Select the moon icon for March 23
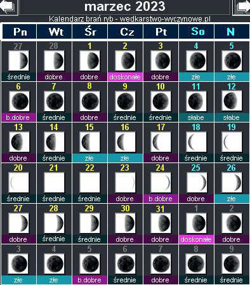 (x=125, y=183)
